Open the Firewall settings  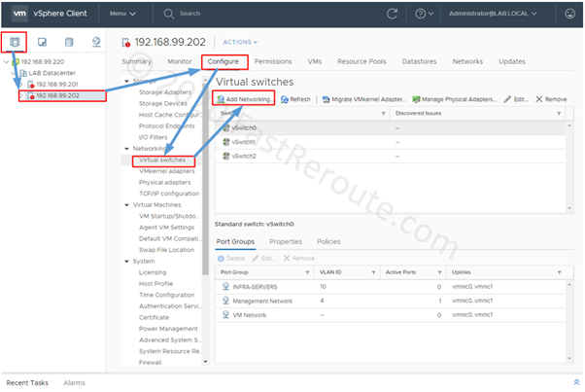click(x=150, y=363)
